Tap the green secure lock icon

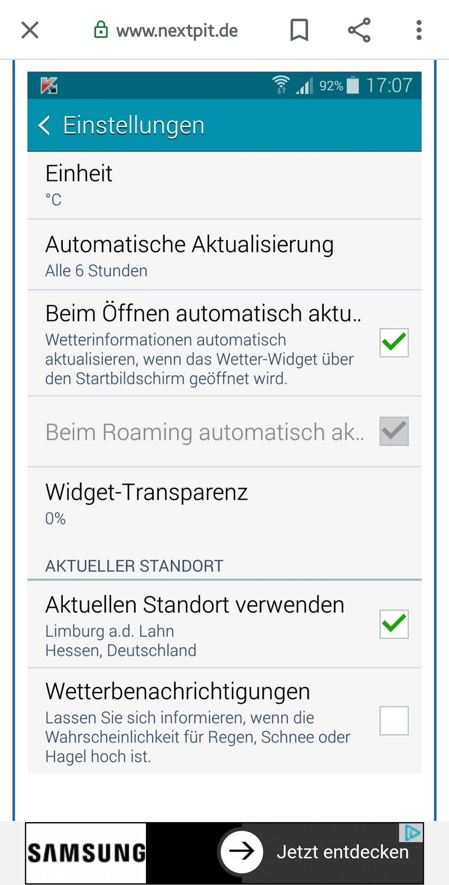pyautogui.click(x=101, y=30)
